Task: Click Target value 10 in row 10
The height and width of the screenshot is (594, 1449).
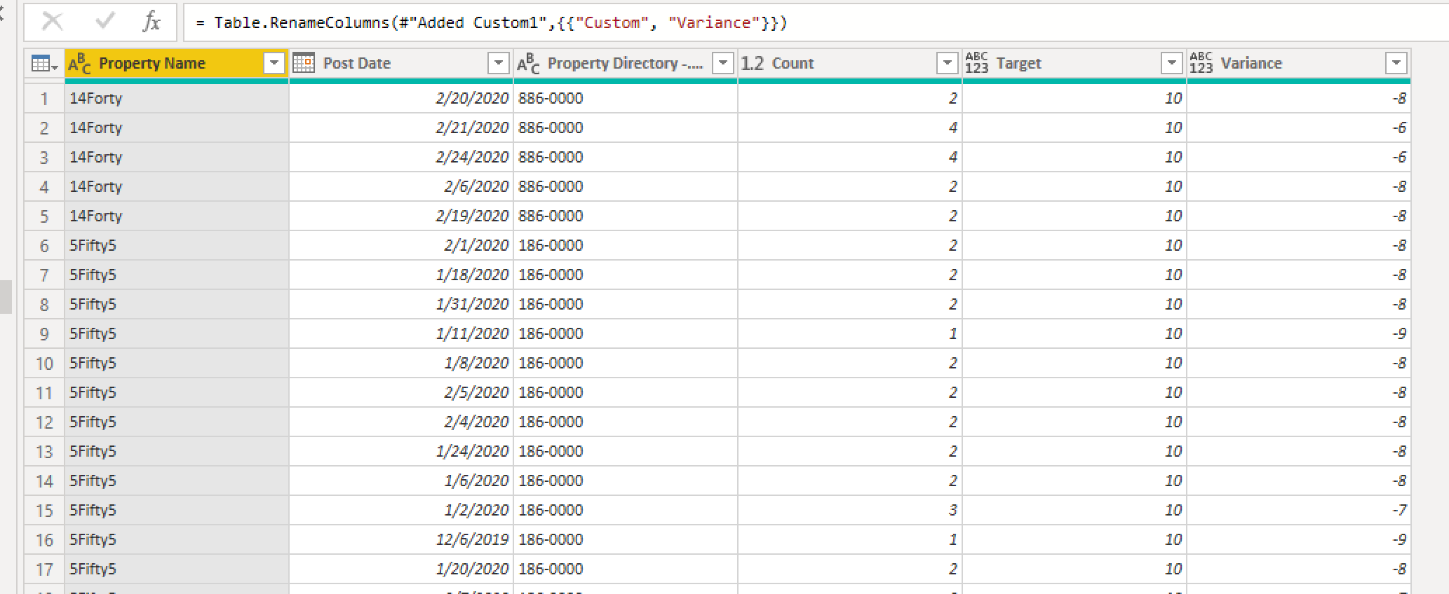Action: click(x=1074, y=364)
